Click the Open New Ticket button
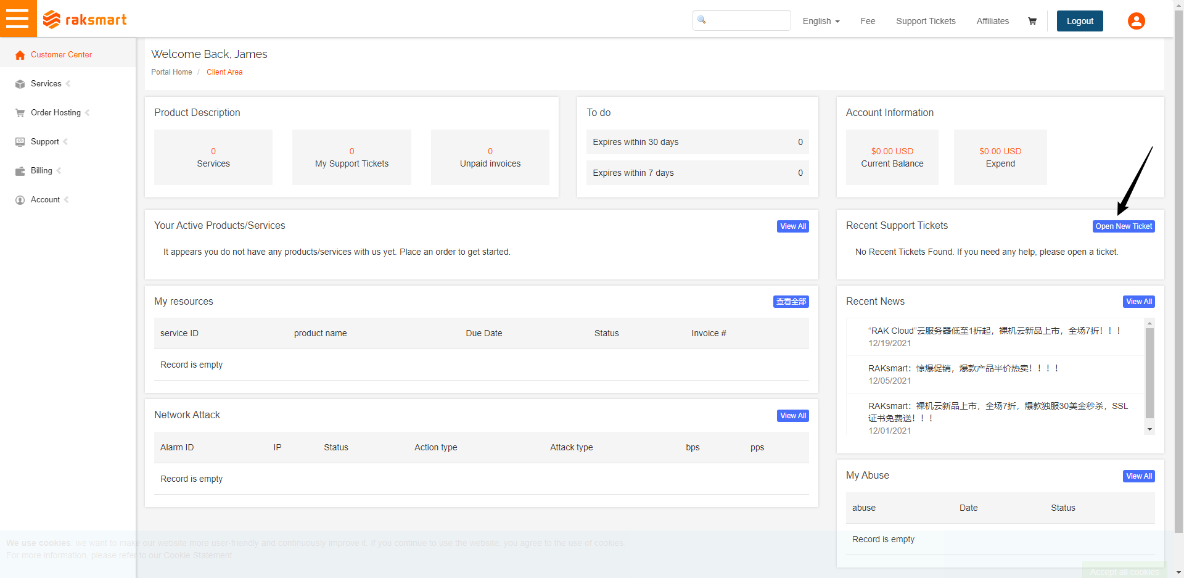The width and height of the screenshot is (1184, 578). tap(1124, 226)
